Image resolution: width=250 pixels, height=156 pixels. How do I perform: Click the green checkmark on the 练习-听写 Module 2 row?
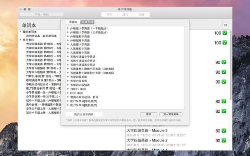[224, 131]
